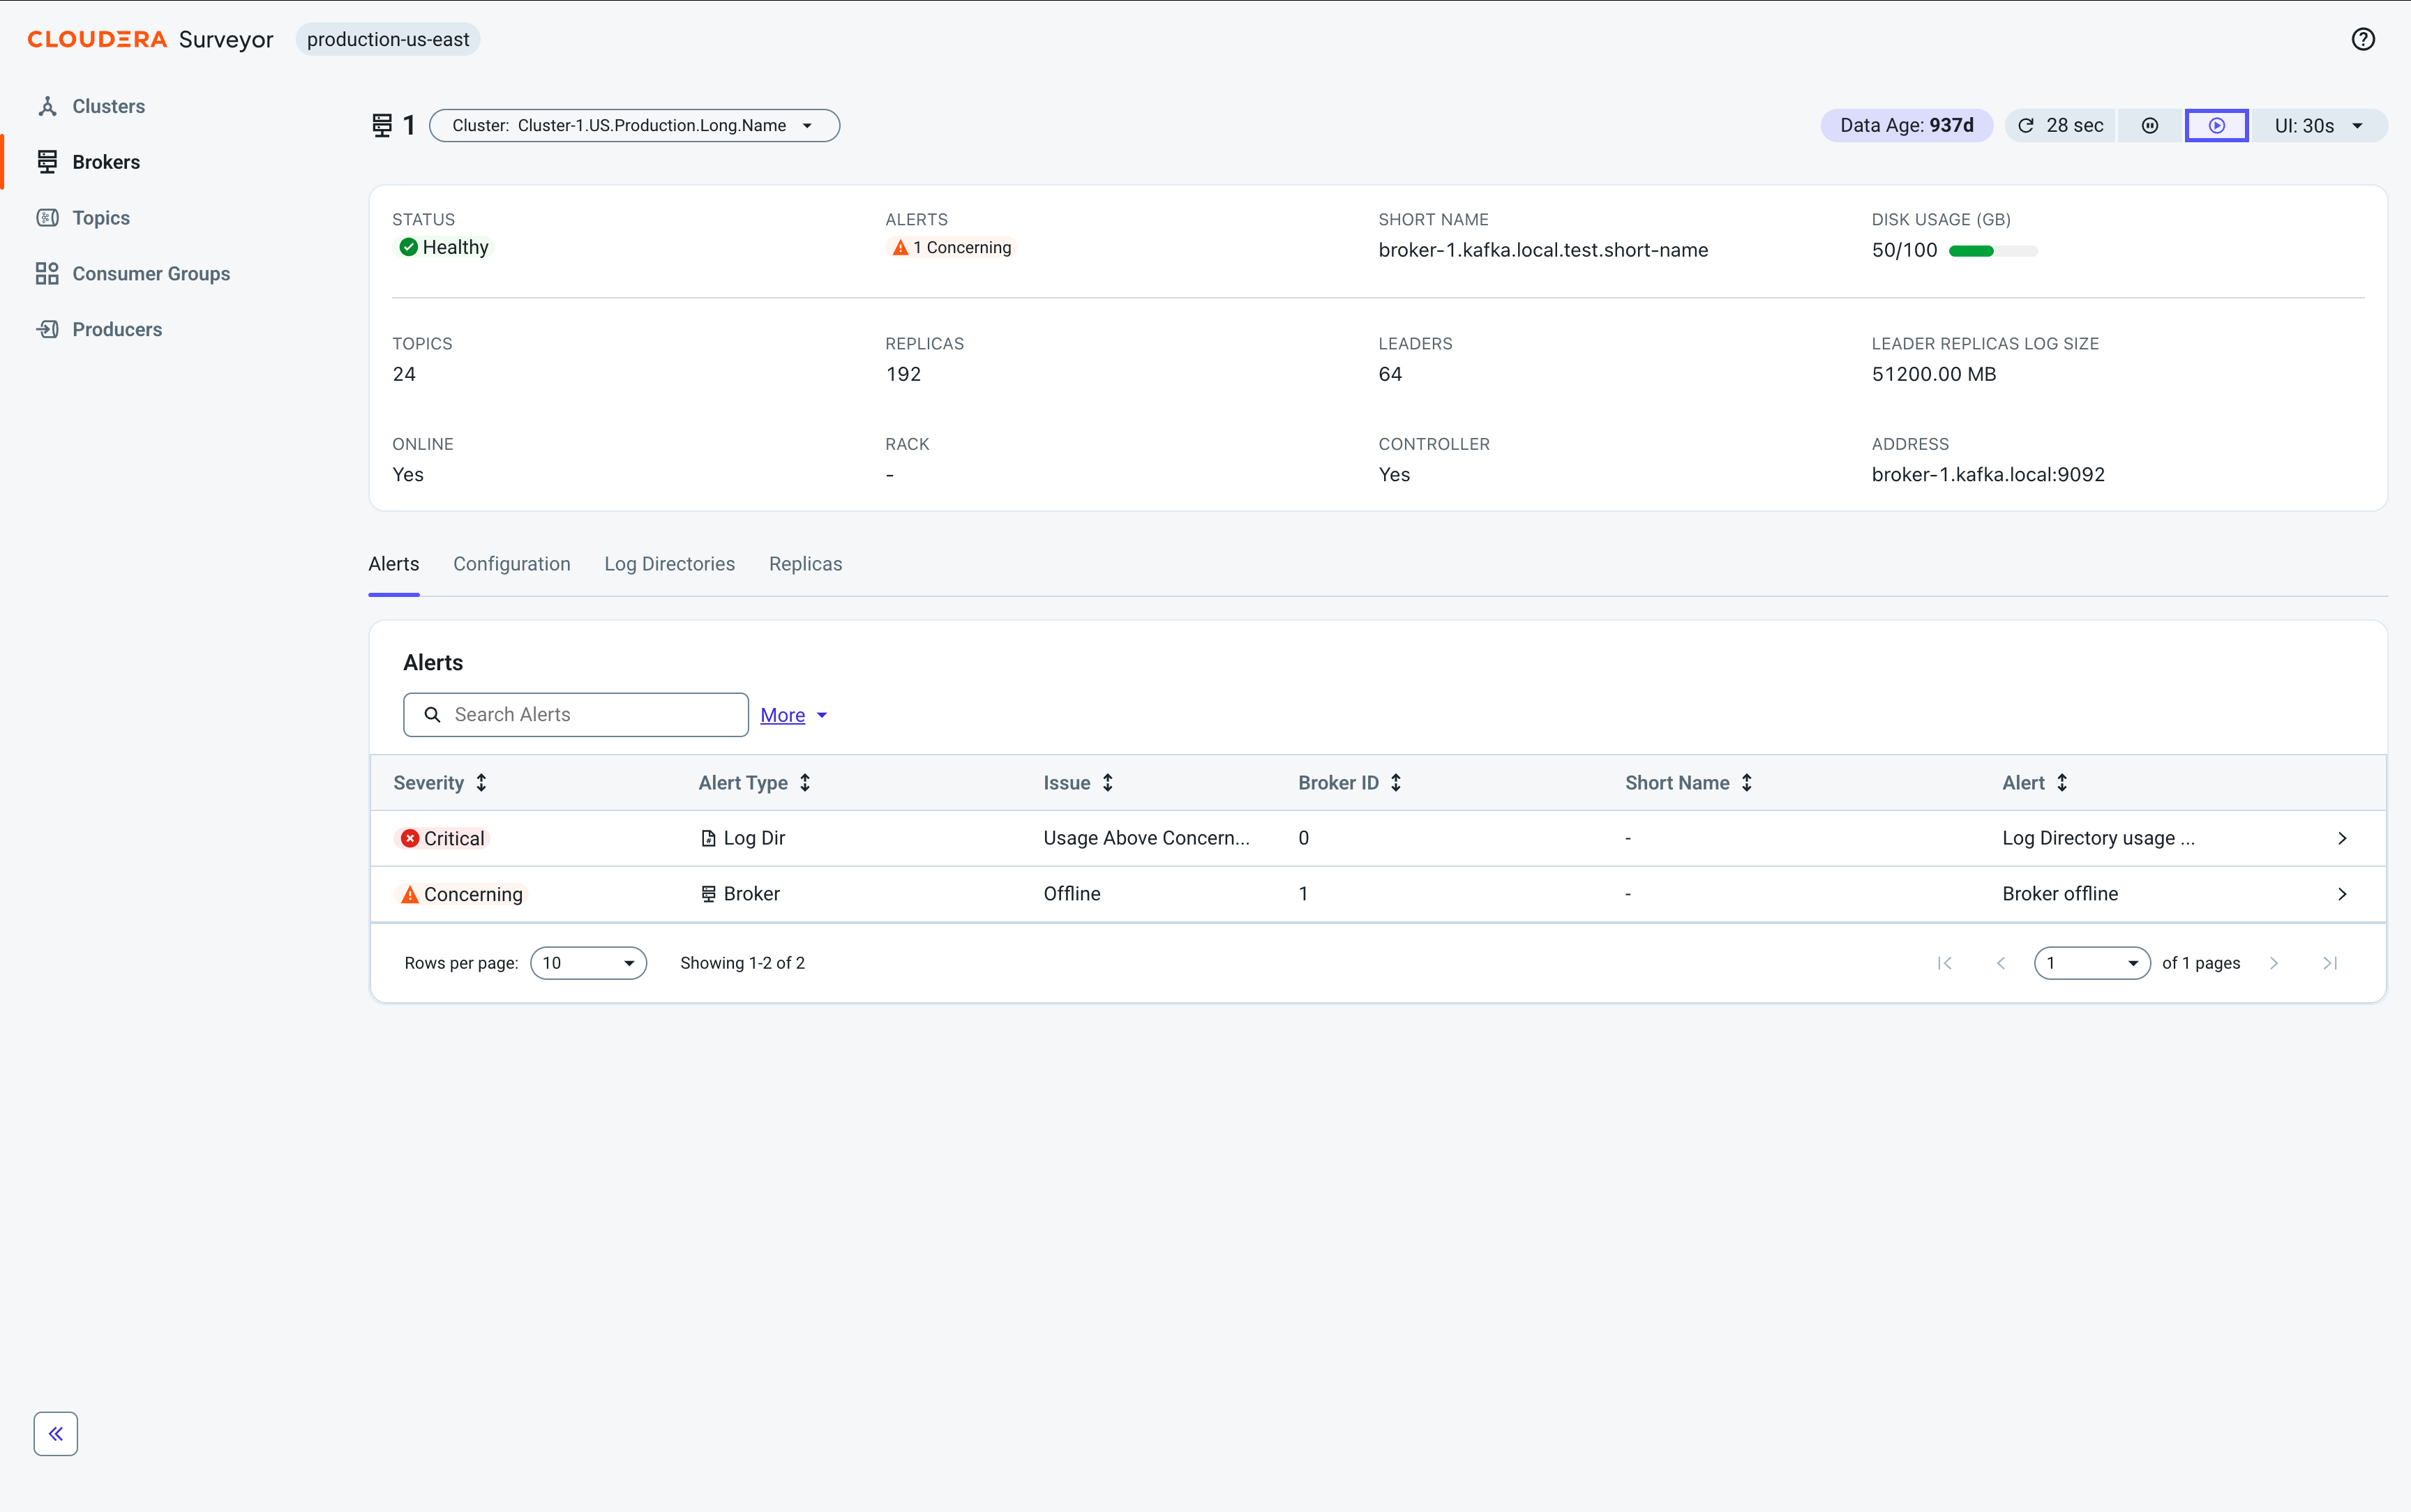The height and width of the screenshot is (1512, 2411).
Task: Open the UI: 30s interval dropdown
Action: coord(2317,126)
